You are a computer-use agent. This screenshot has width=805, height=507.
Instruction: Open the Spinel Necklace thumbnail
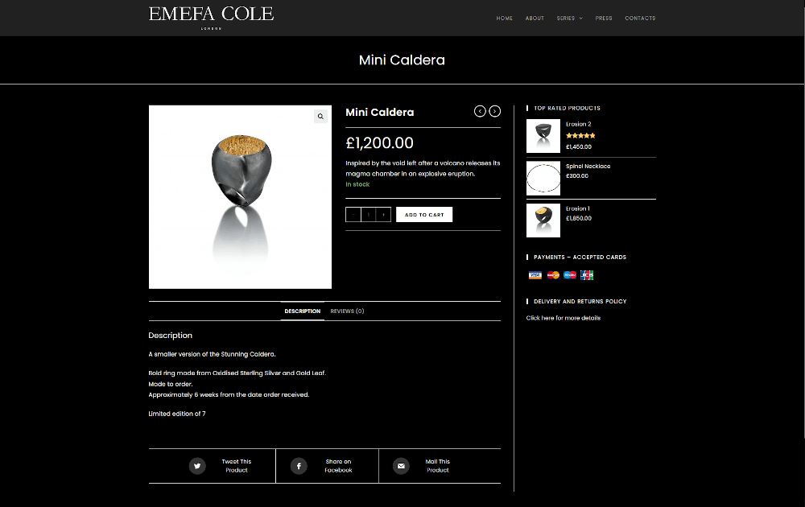pos(543,178)
